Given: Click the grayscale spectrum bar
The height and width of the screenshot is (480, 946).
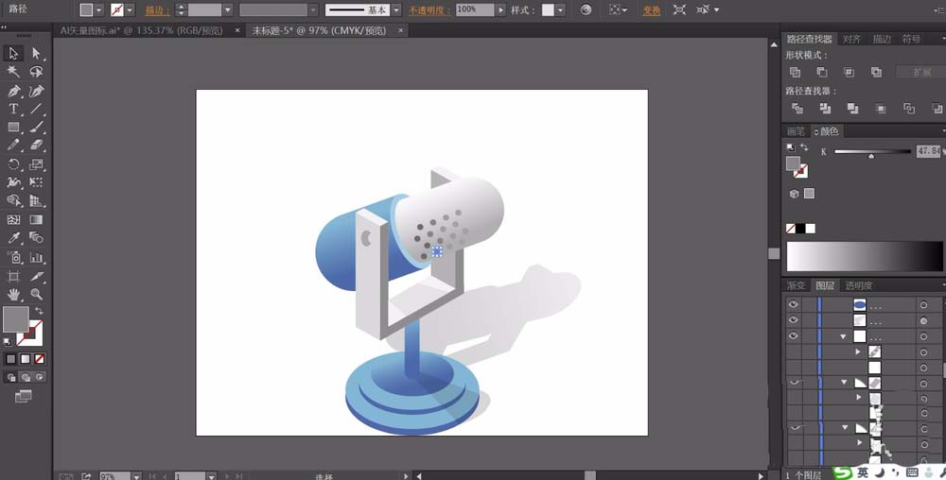Looking at the screenshot, I should tap(865, 256).
